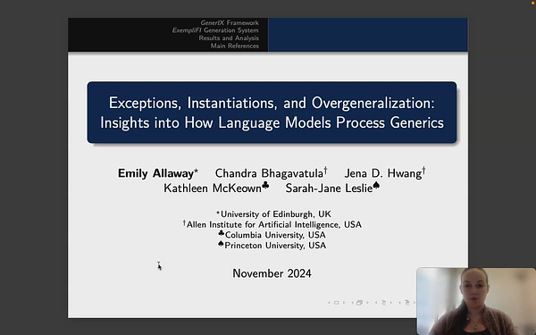
Task: Advance one slide with arrow right of slide icon
Action: (x=344, y=303)
